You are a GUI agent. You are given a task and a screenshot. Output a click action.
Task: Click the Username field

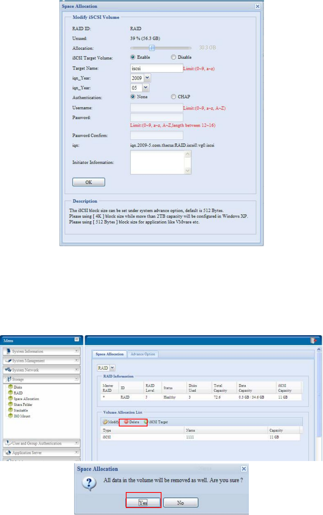point(156,108)
